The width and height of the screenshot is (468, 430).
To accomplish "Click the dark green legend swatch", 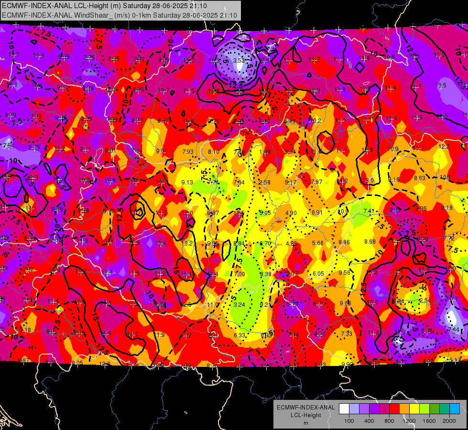I will click(x=434, y=409).
